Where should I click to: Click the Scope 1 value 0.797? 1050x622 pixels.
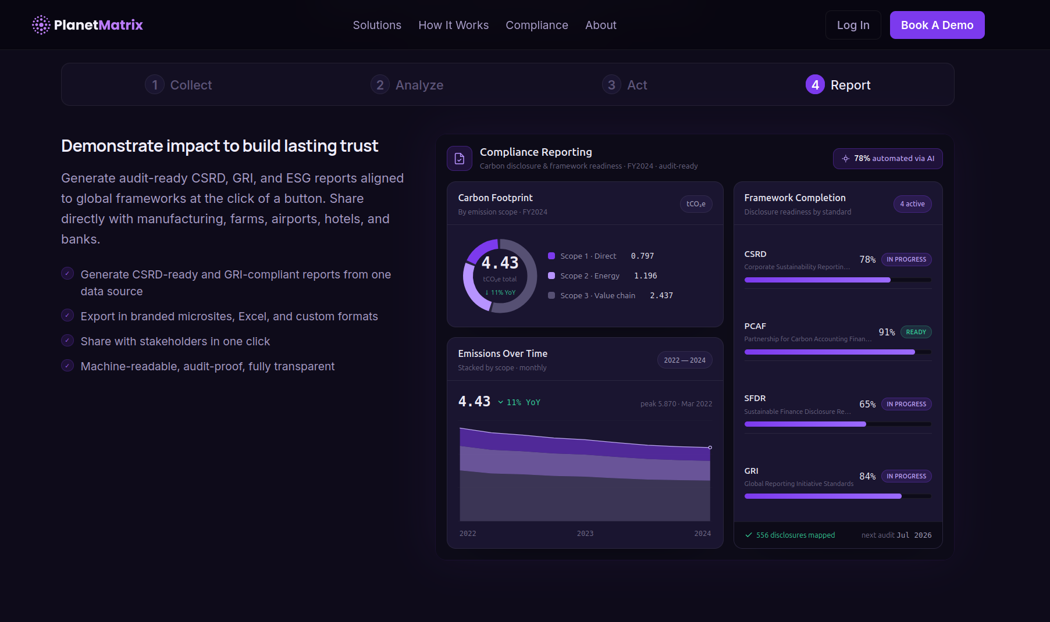[642, 256]
